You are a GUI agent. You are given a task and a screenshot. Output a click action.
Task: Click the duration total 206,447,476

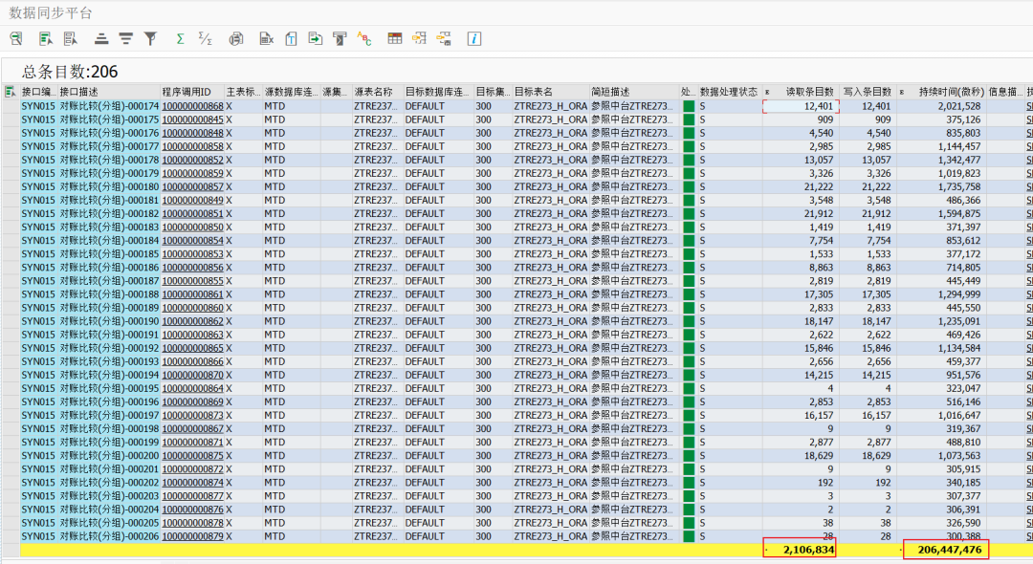click(x=950, y=550)
